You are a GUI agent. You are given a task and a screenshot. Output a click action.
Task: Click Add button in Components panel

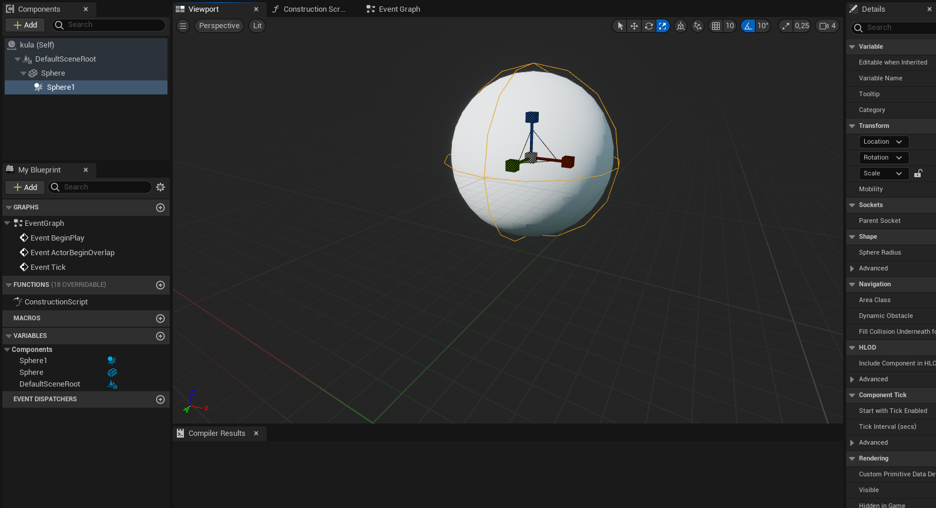point(25,25)
